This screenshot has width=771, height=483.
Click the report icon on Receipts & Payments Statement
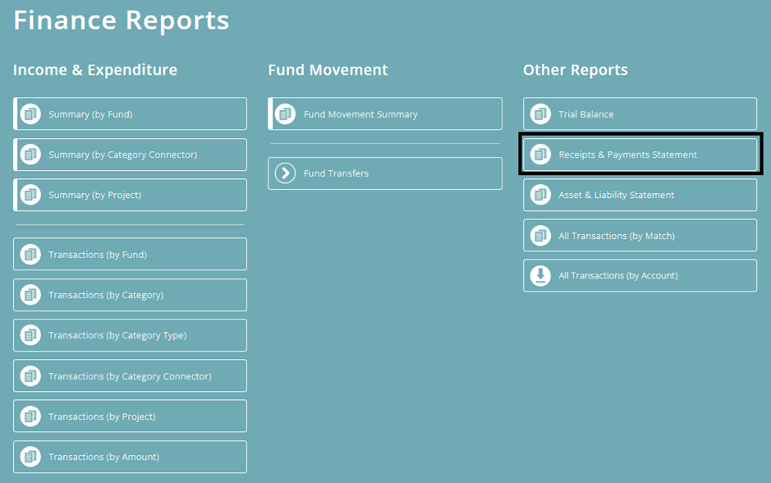tap(540, 154)
